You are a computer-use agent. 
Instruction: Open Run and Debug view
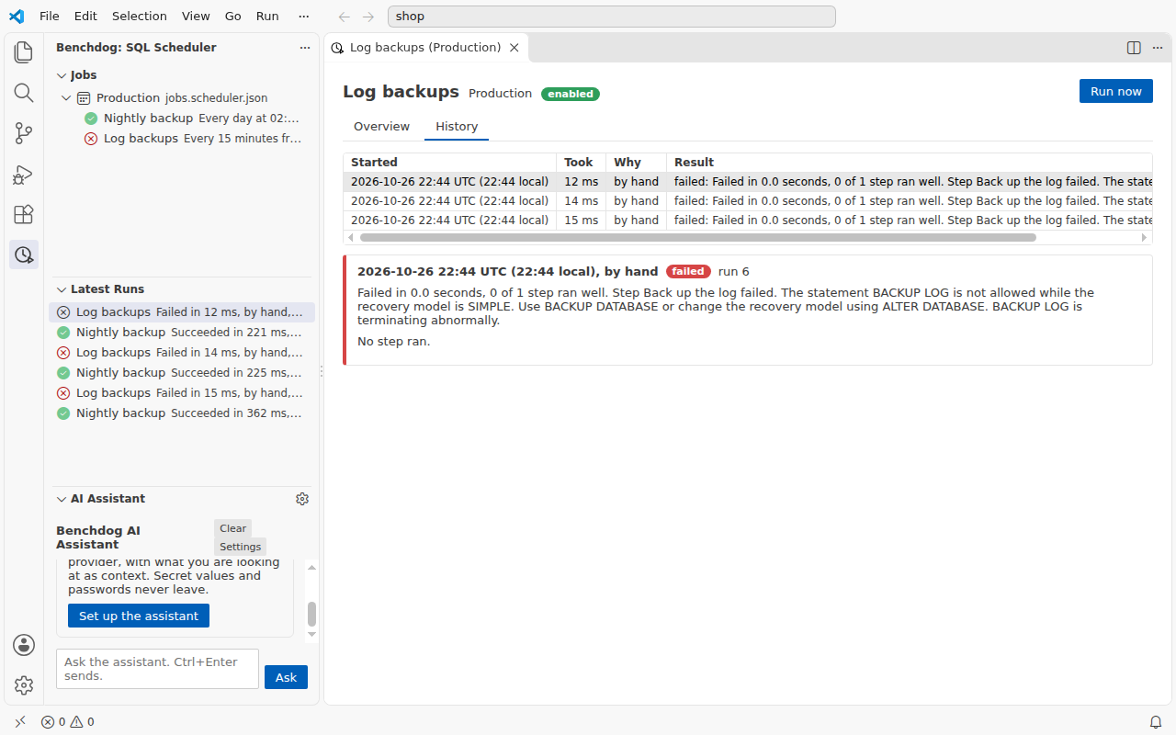tap(24, 174)
